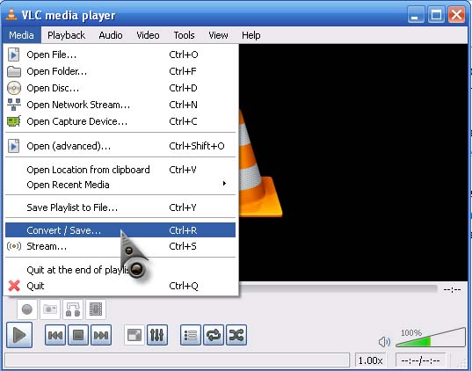The width and height of the screenshot is (472, 371).
Task: Select Open File... menu entry
Action: [120, 55]
